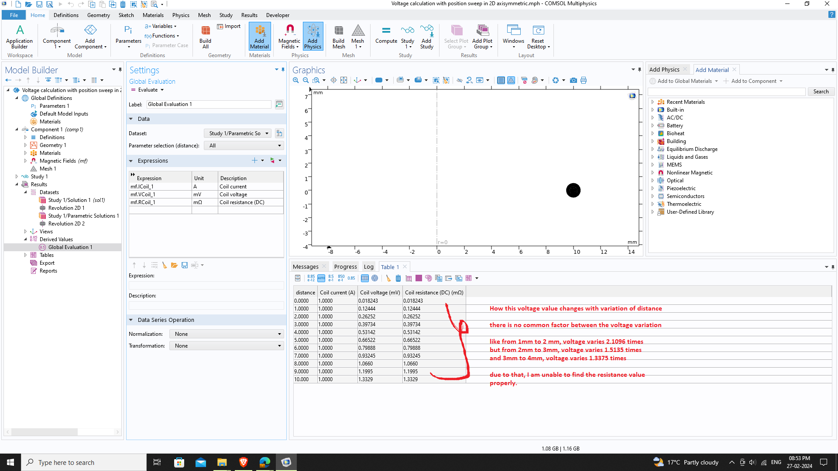838x471 pixels.
Task: Click the Print icon in Graphics toolbar
Action: click(x=584, y=80)
